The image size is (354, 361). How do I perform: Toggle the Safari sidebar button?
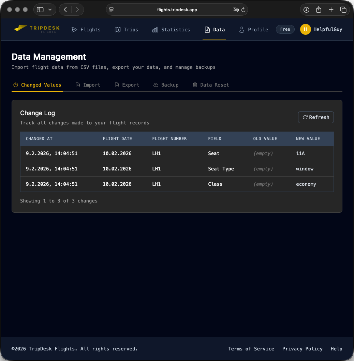pos(40,10)
